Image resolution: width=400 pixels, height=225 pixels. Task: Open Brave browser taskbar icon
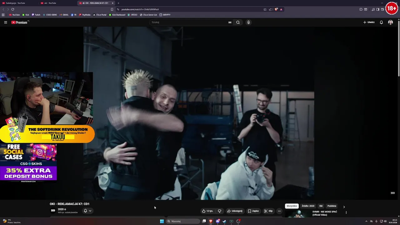(x=211, y=221)
